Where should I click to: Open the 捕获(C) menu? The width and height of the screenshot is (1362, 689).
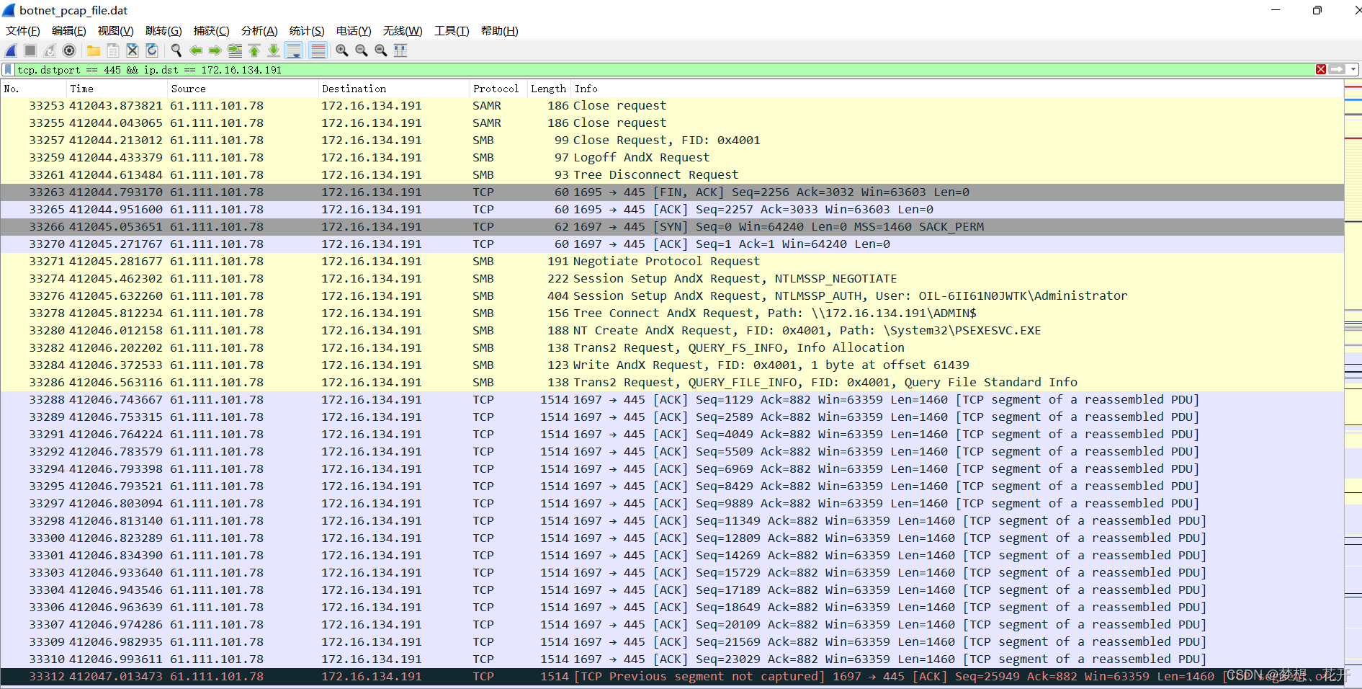(x=212, y=30)
